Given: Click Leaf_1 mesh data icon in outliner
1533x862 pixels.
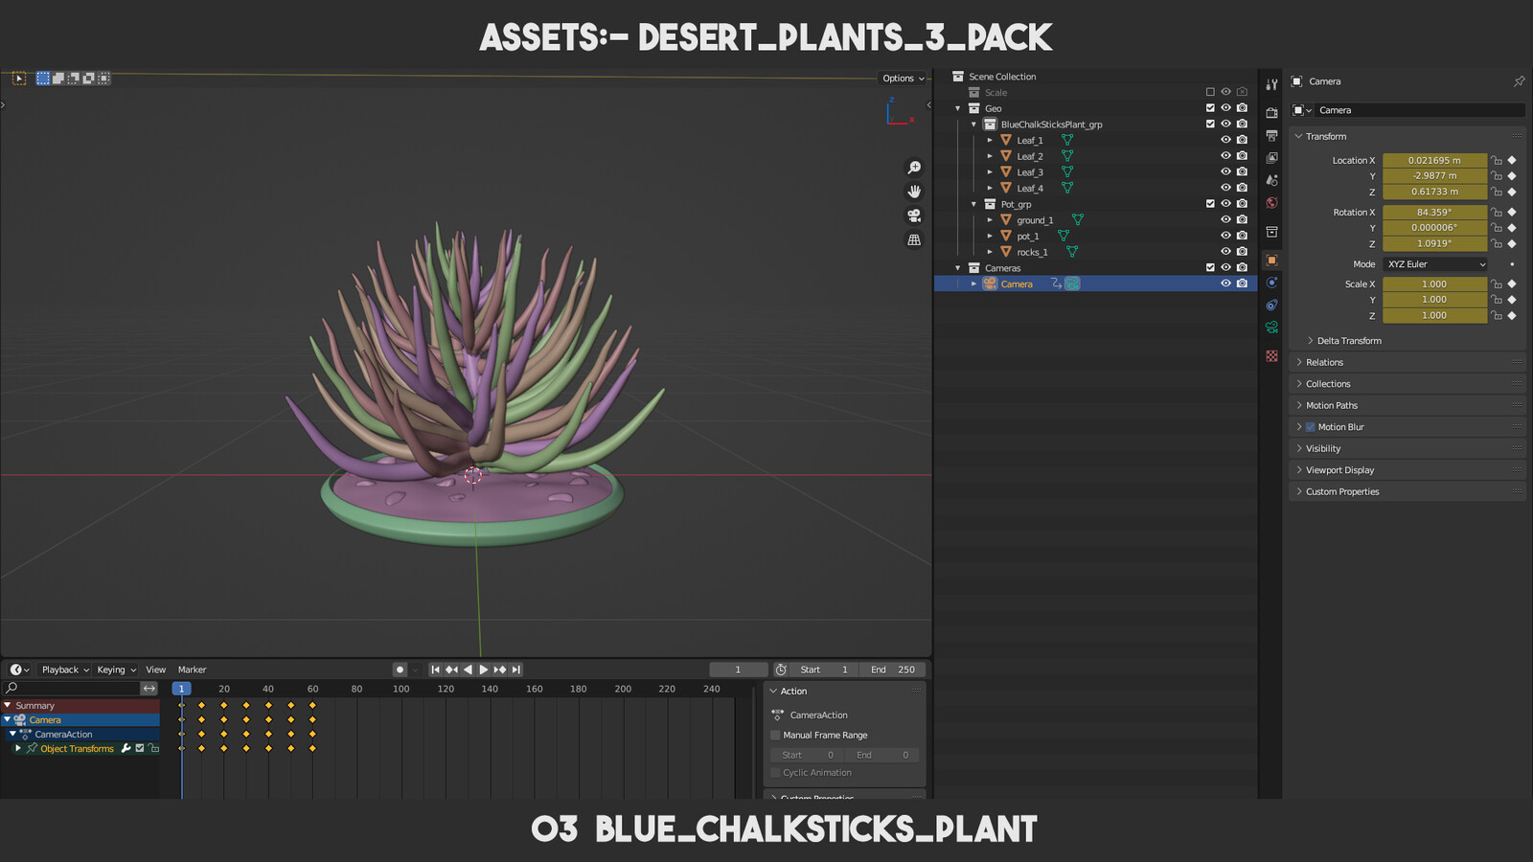Looking at the screenshot, I should coord(1066,140).
